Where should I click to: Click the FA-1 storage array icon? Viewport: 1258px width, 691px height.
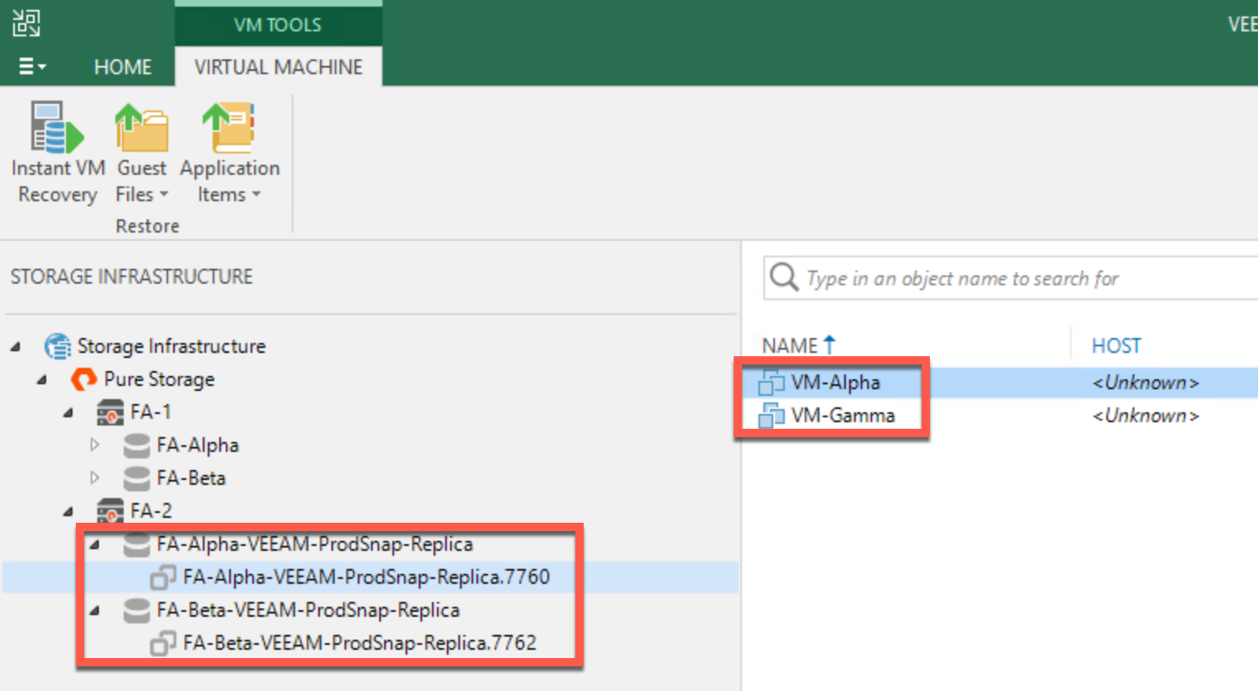coord(110,412)
